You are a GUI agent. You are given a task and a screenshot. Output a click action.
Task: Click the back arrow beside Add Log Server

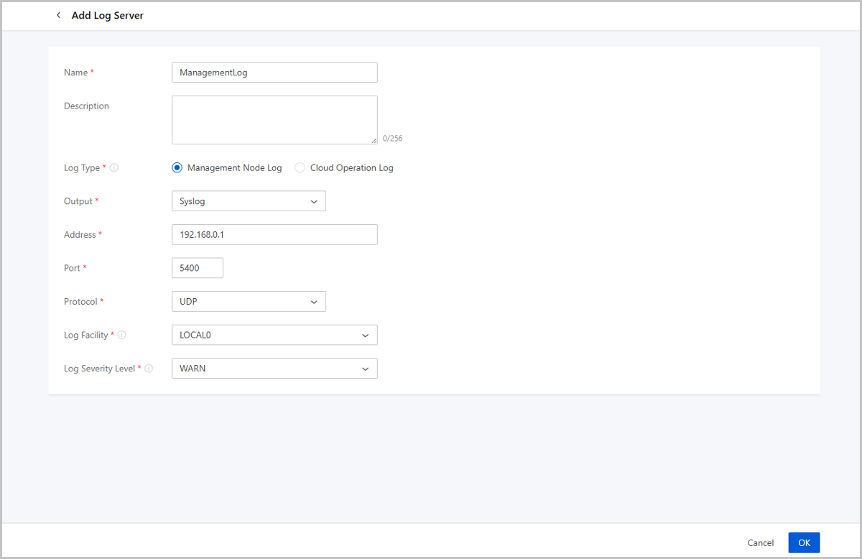click(59, 15)
